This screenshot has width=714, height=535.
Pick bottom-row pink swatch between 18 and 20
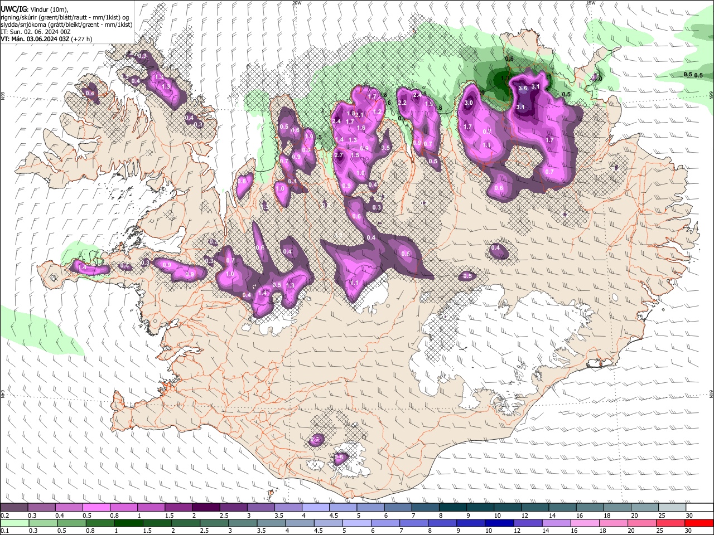614,523
